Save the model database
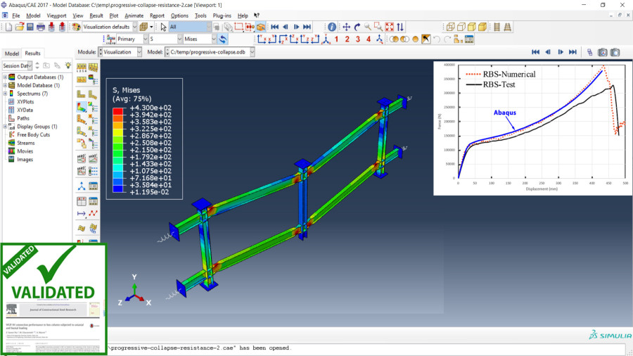Viewport: 633px width, 356px height. [x=30, y=27]
